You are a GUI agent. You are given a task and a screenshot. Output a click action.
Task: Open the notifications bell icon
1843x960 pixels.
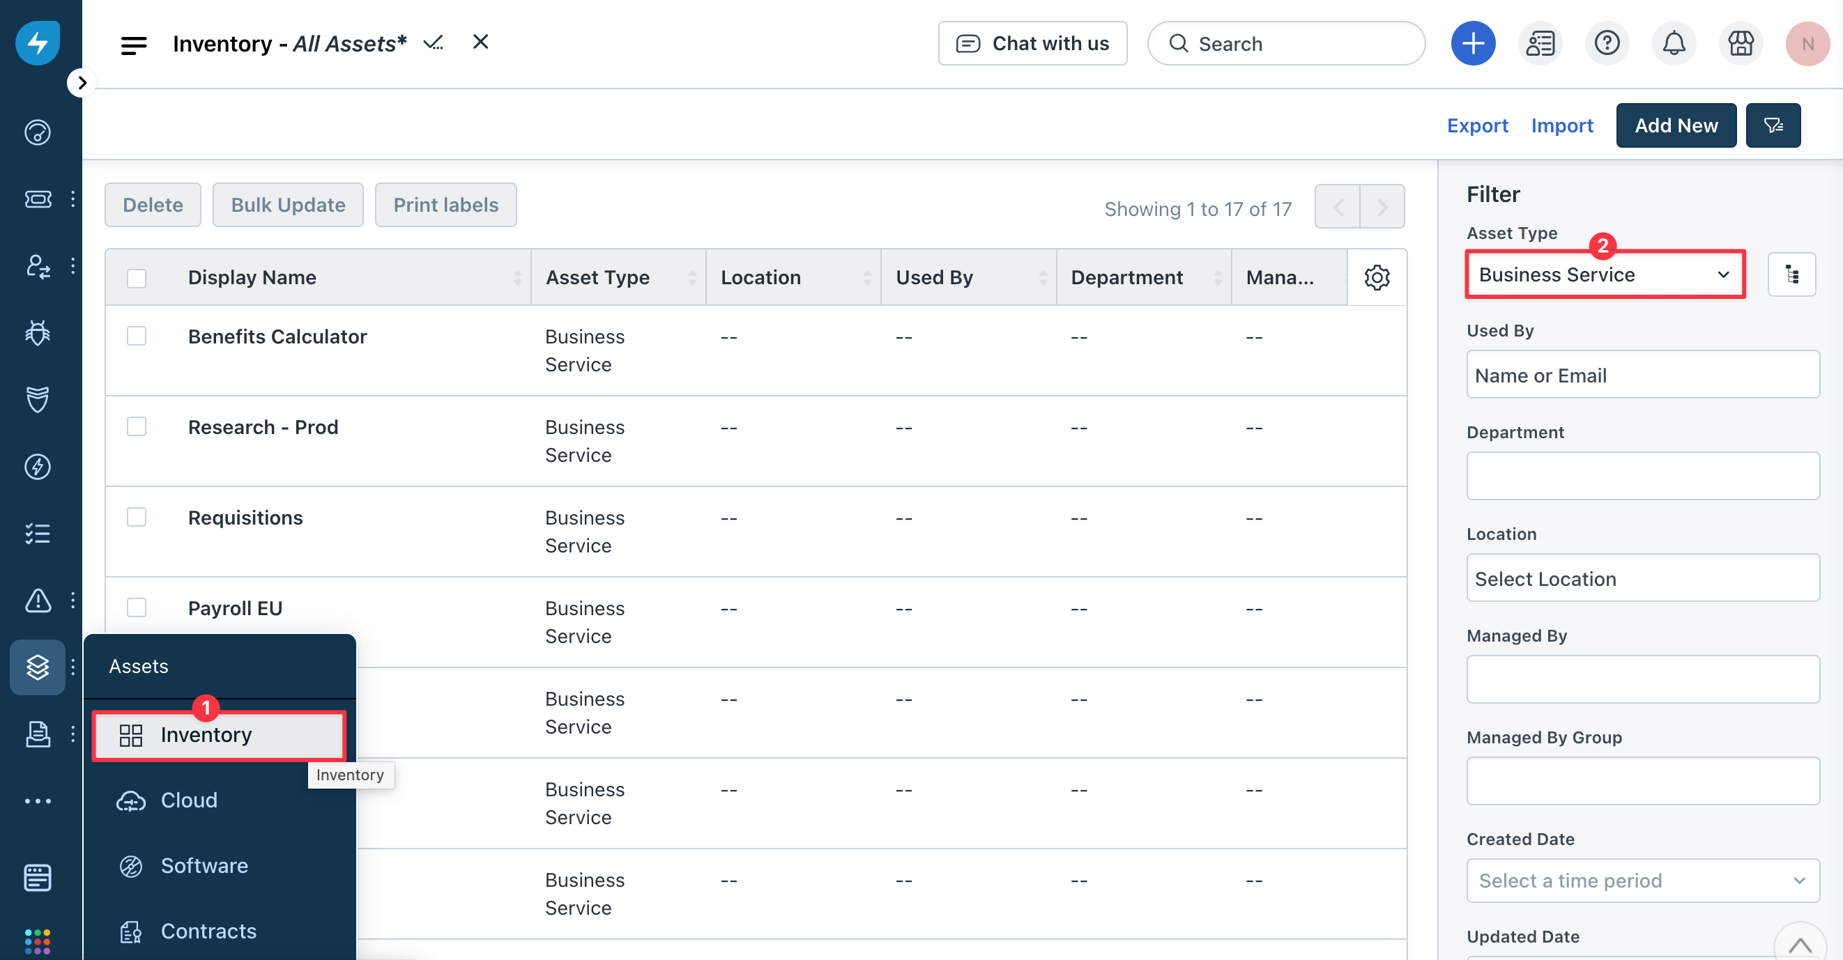pyautogui.click(x=1674, y=43)
